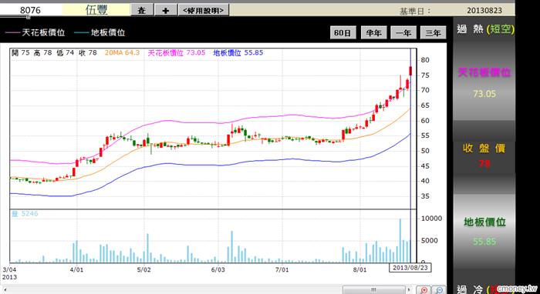The width and height of the screenshot is (540, 294).
Task: Click the zoom-in magnifier icon
Action: 424,290
